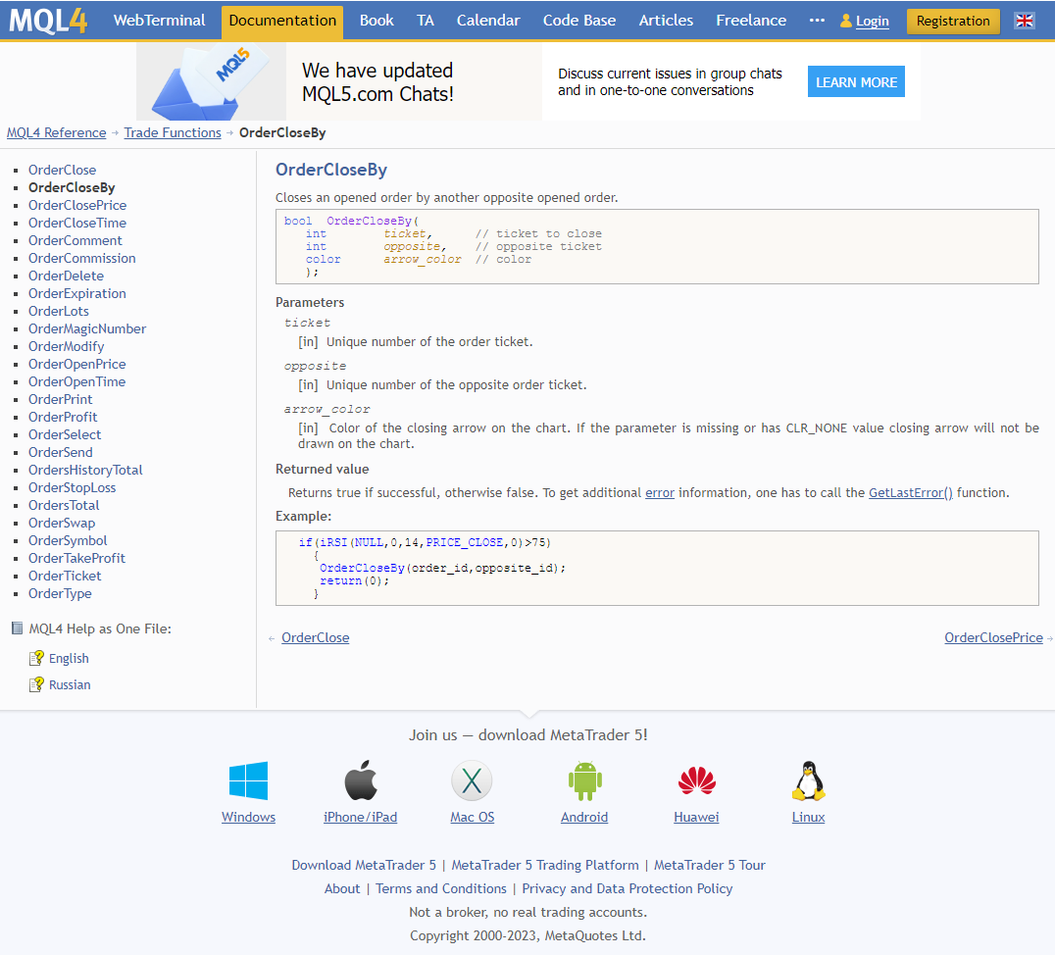Viewport: 1055px width, 955px height.
Task: Switch to the Code Base tab
Action: point(579,21)
